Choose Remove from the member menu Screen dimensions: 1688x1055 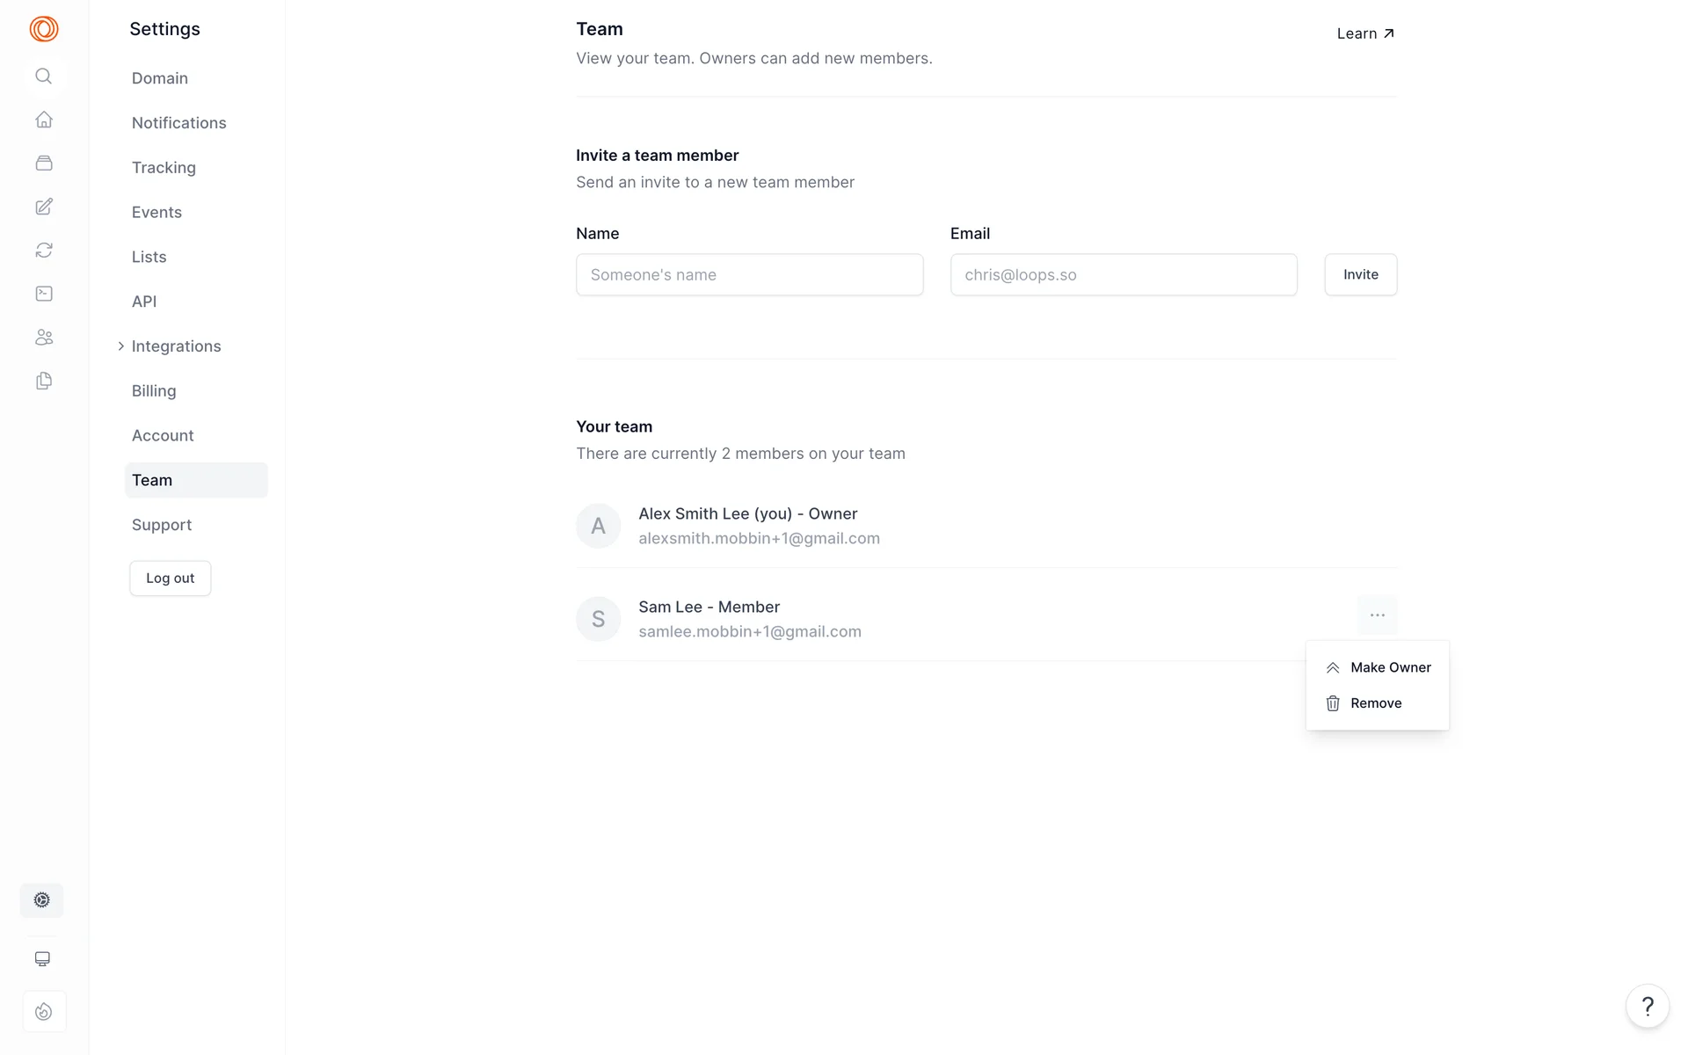pos(1375,703)
